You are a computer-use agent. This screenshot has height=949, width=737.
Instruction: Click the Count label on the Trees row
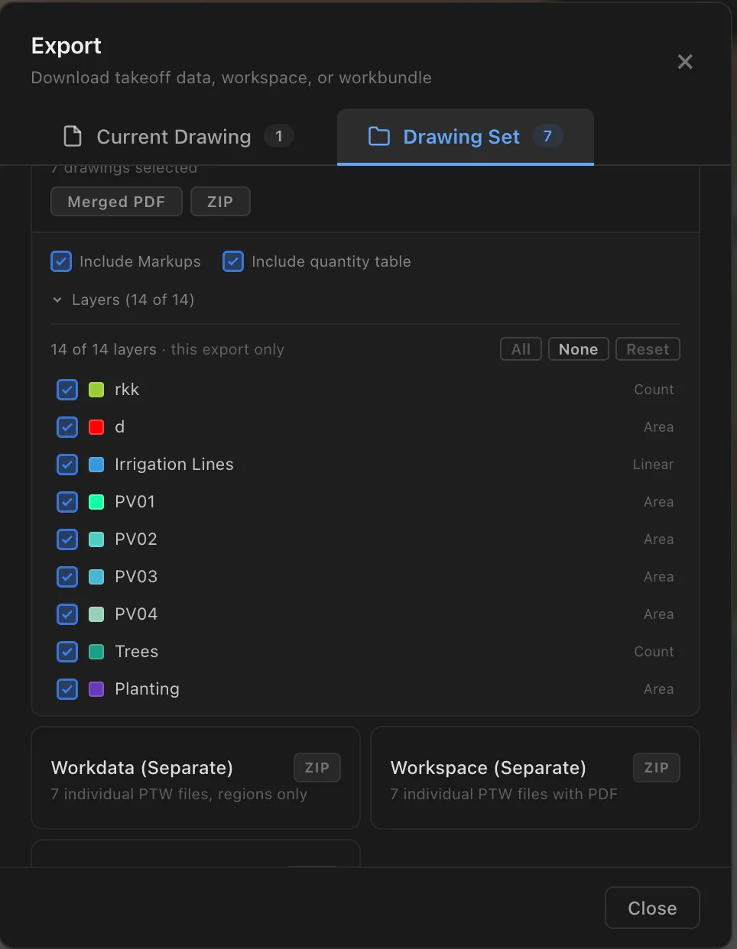[654, 652]
